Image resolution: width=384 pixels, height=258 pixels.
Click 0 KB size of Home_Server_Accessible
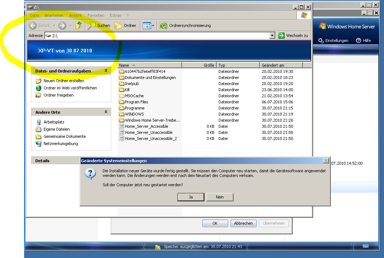[x=211, y=126]
